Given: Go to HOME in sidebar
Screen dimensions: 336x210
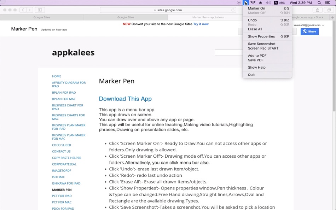Looking at the screenshot, I should (x=57, y=76).
